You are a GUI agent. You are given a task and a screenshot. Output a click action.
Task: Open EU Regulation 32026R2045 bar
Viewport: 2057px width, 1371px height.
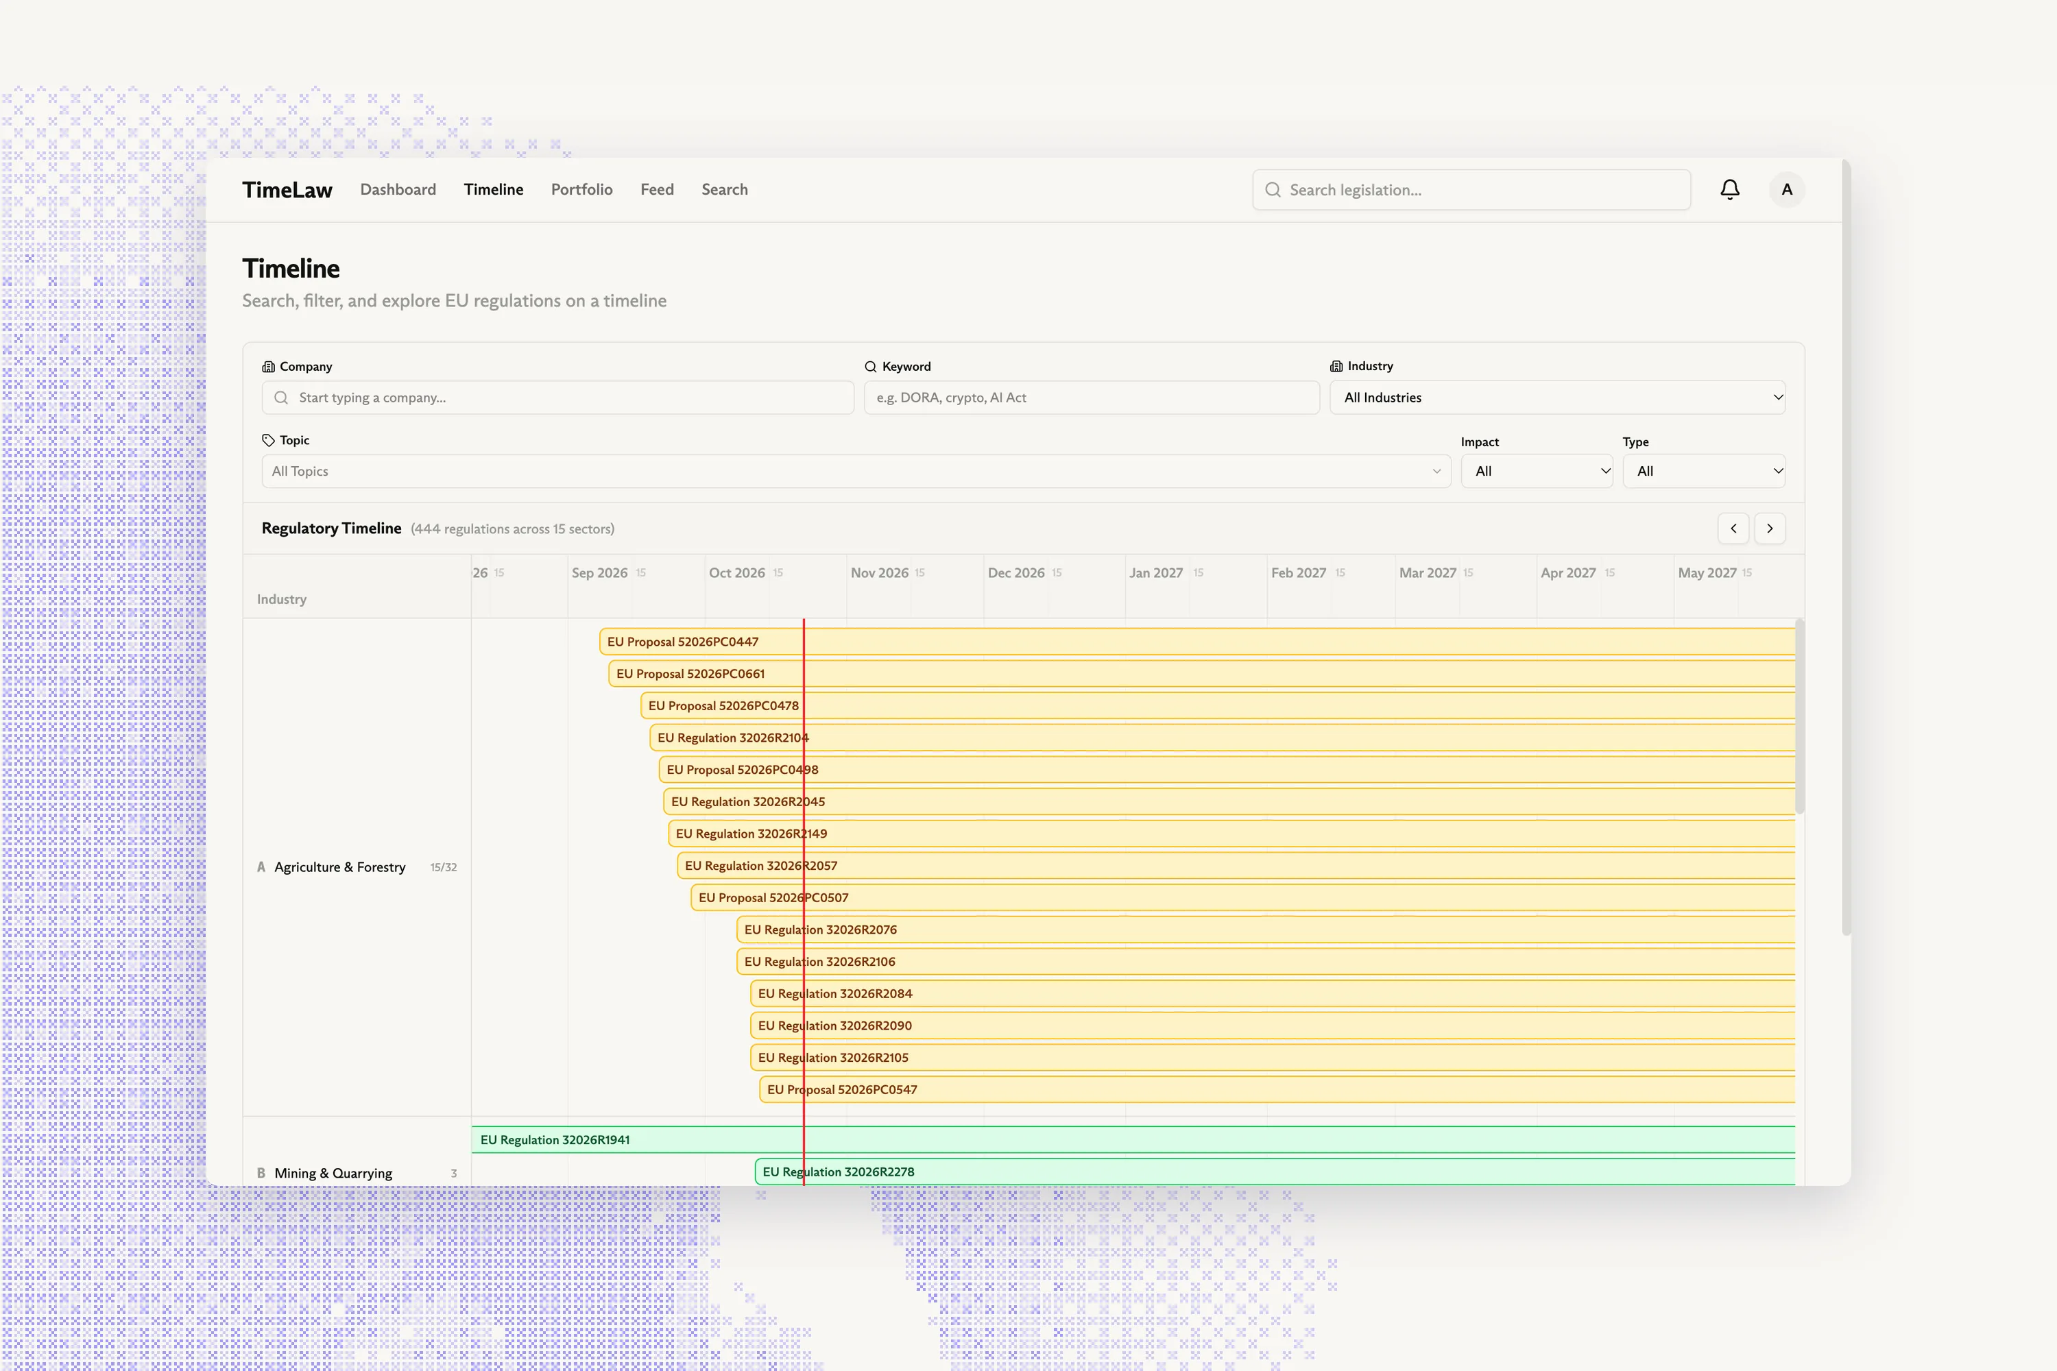[x=1229, y=802]
